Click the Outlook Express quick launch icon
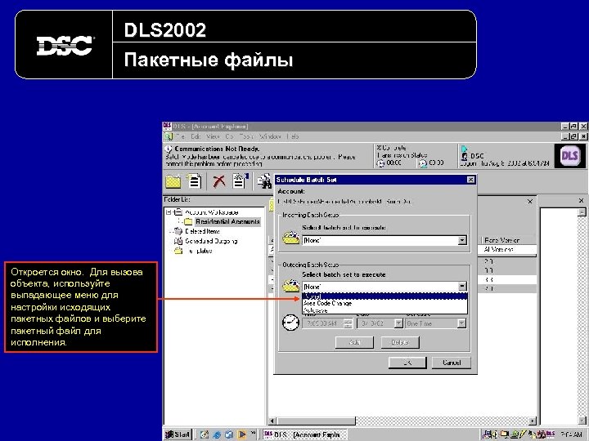Image resolution: width=589 pixels, height=441 pixels. [x=229, y=434]
